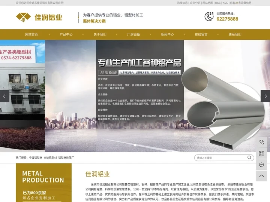Click the aluminum tubes banner image
The image size is (270, 202).
coord(224,108)
